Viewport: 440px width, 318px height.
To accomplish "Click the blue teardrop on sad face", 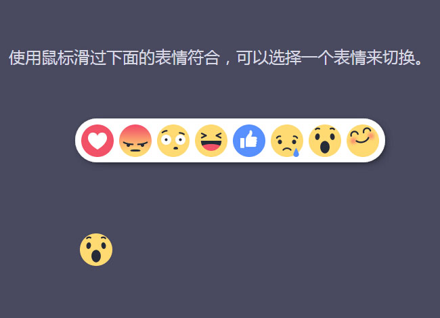I will click(296, 152).
